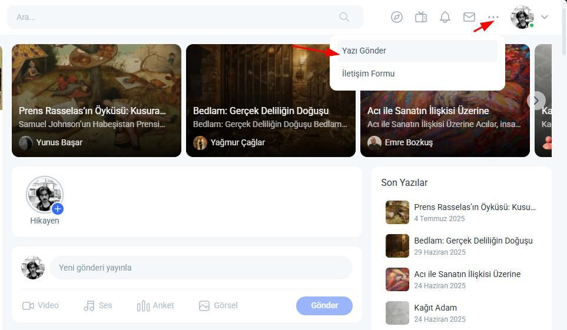Click Prens Rasselas thumbnail in Son Yazılar

pos(397,212)
